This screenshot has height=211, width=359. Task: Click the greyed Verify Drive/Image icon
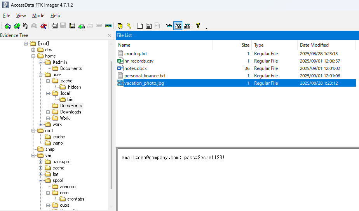[x=99, y=26]
